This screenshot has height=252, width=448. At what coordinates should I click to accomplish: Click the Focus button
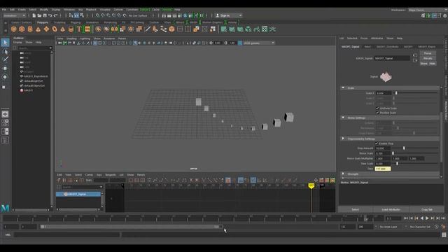(x=428, y=53)
